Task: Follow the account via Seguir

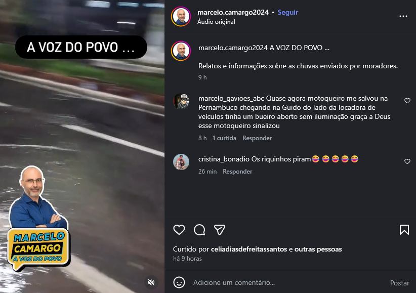Action: pyautogui.click(x=287, y=13)
